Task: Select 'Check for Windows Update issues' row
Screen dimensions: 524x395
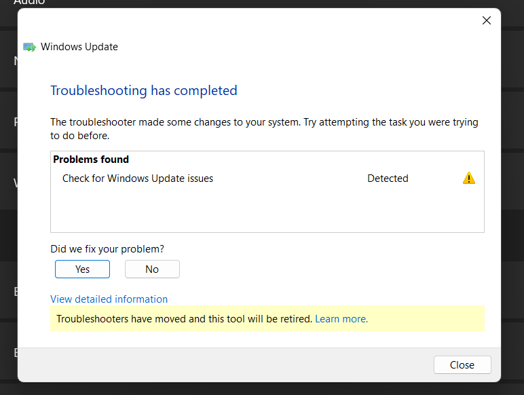Action: coord(267,178)
